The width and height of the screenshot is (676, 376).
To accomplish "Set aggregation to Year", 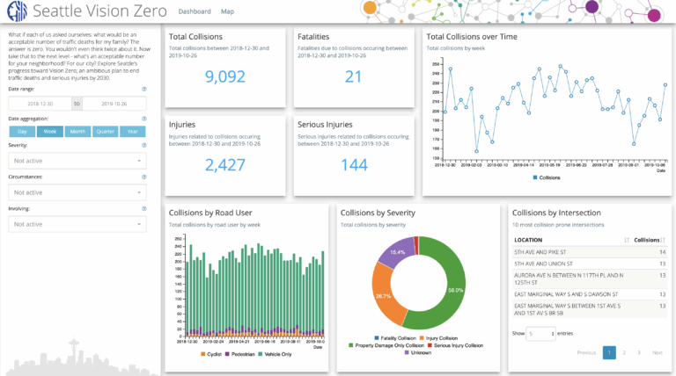I will tap(133, 132).
